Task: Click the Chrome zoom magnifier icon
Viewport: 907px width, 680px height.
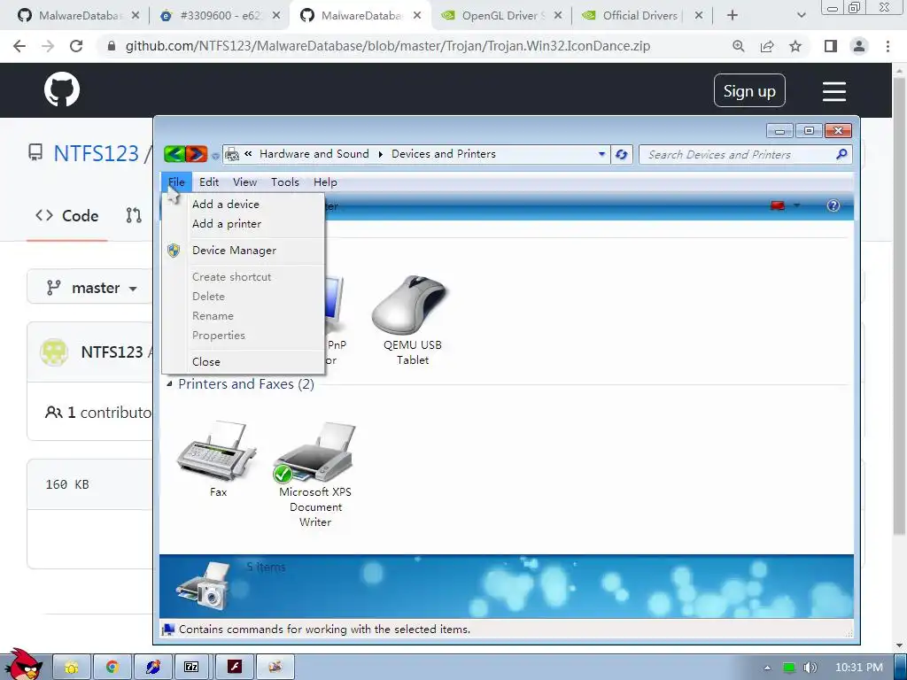Action: tap(738, 46)
